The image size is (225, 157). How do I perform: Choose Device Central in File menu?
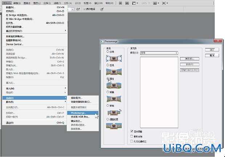coord(35,44)
